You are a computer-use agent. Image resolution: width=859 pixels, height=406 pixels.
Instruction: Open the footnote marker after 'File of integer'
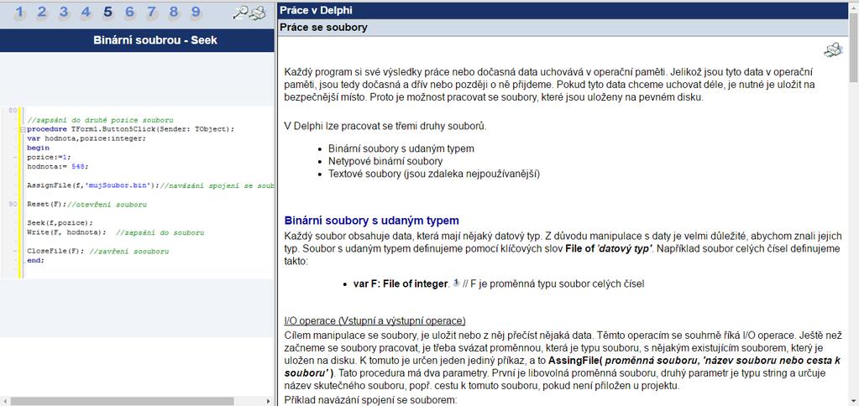tap(456, 284)
